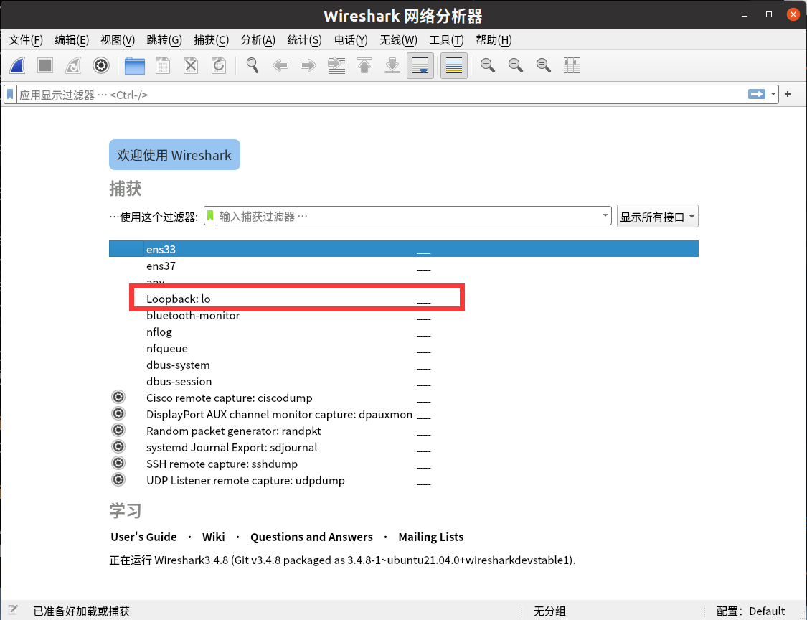This screenshot has height=620, width=807.
Task: Click the display filter input field
Action: click(381, 95)
